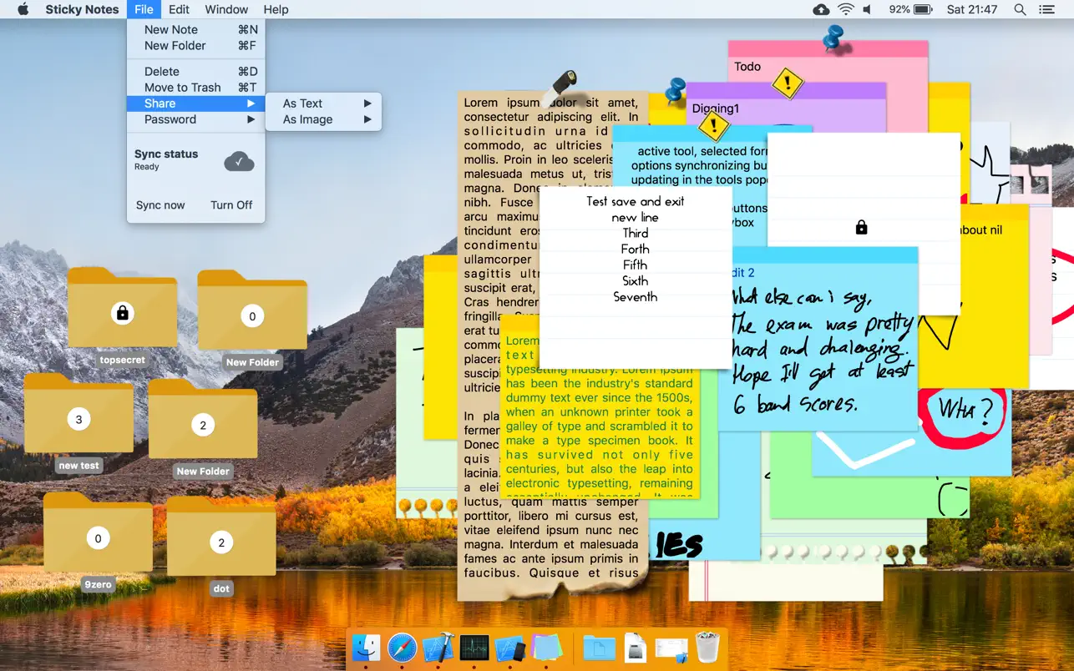The width and height of the screenshot is (1074, 671).
Task: Click Sync now in the File menu
Action: (x=160, y=204)
